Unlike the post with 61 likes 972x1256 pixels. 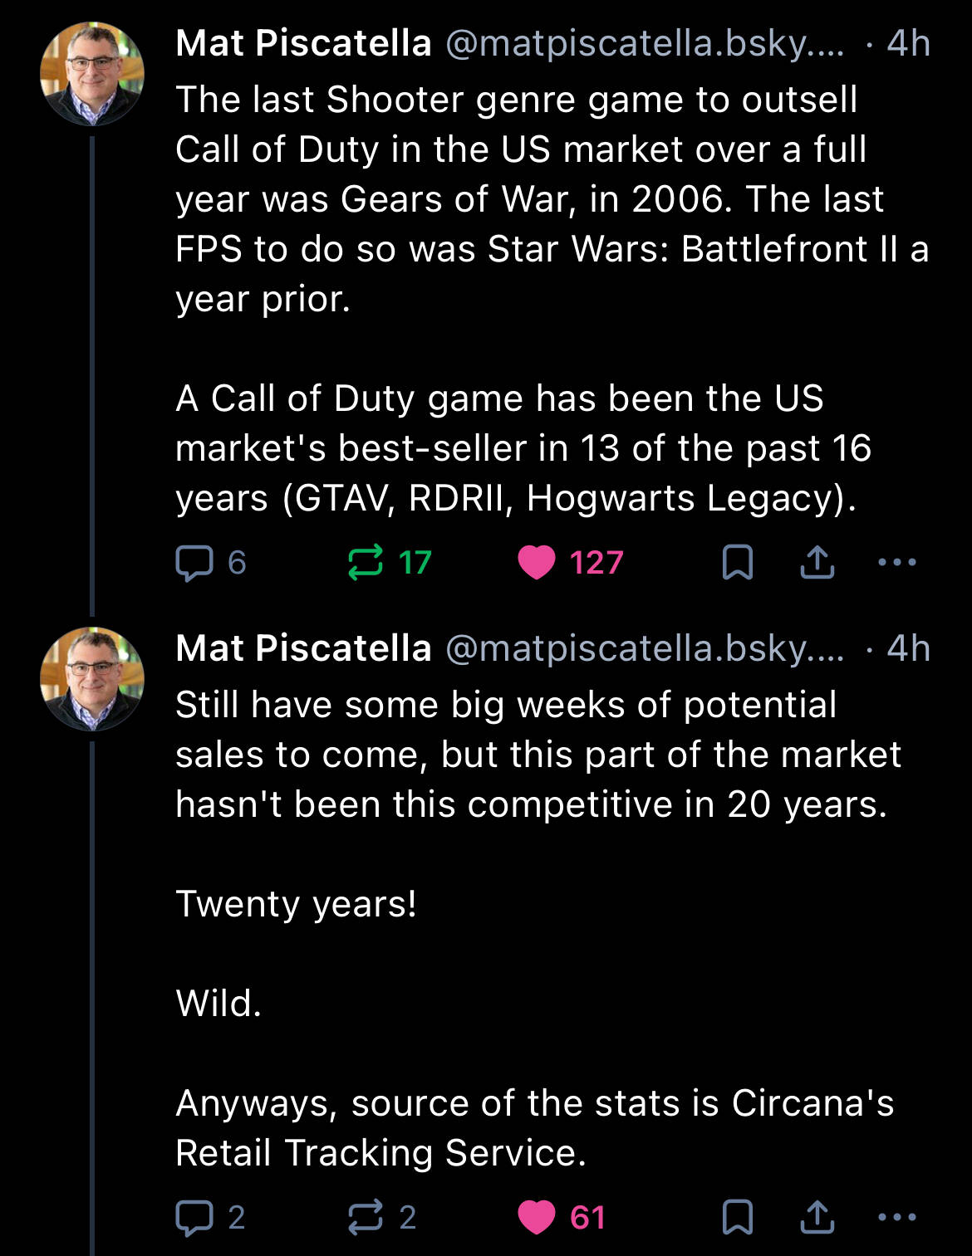[x=537, y=1218]
